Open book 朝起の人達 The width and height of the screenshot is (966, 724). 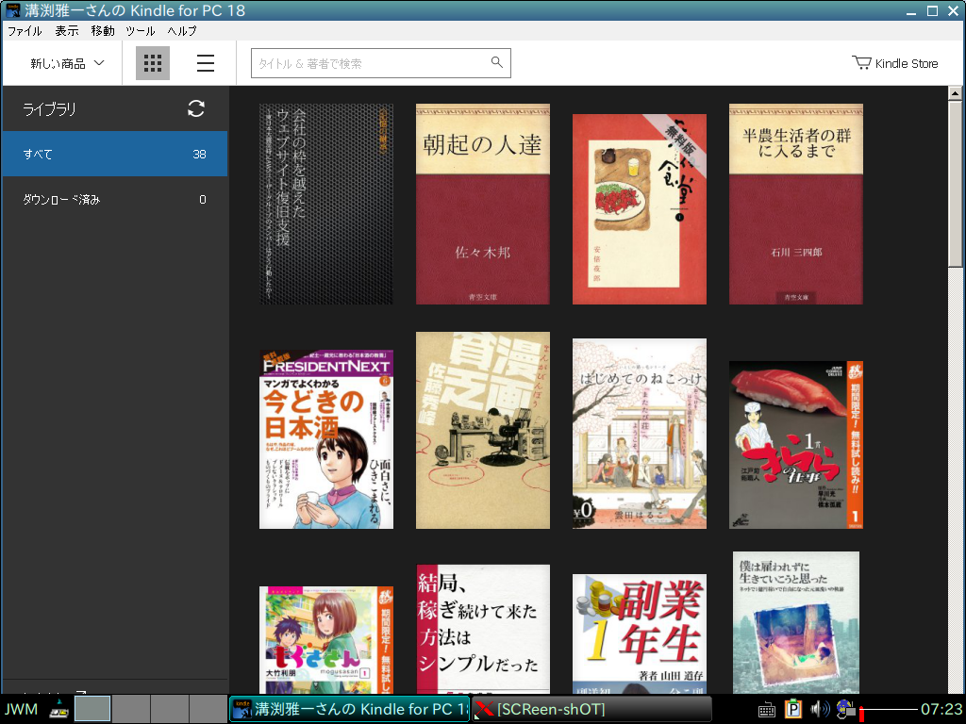coord(482,204)
